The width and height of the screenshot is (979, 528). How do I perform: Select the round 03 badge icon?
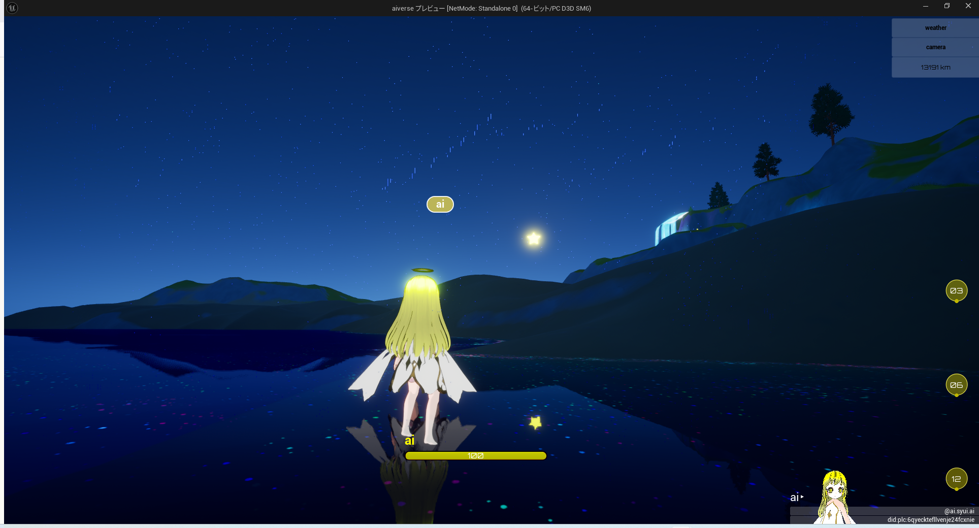(956, 291)
